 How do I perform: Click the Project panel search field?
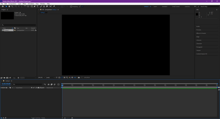point(18,25)
